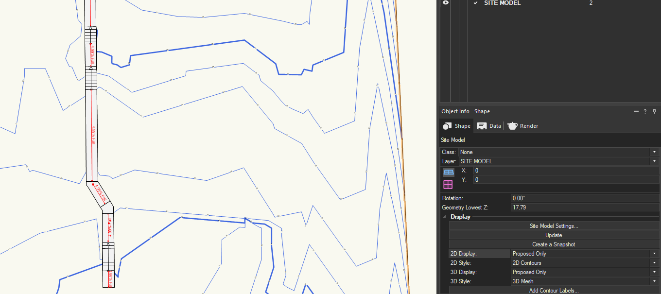Viewport: 661px width, 294px height.
Task: Click Add Contour Labels button
Action: [554, 291]
